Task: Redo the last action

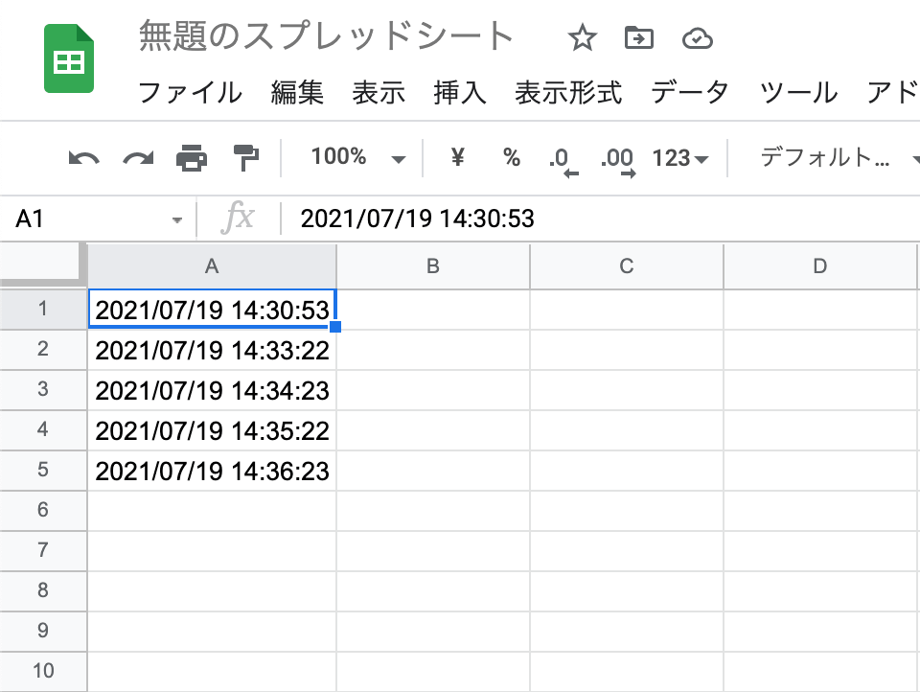Action: click(138, 158)
